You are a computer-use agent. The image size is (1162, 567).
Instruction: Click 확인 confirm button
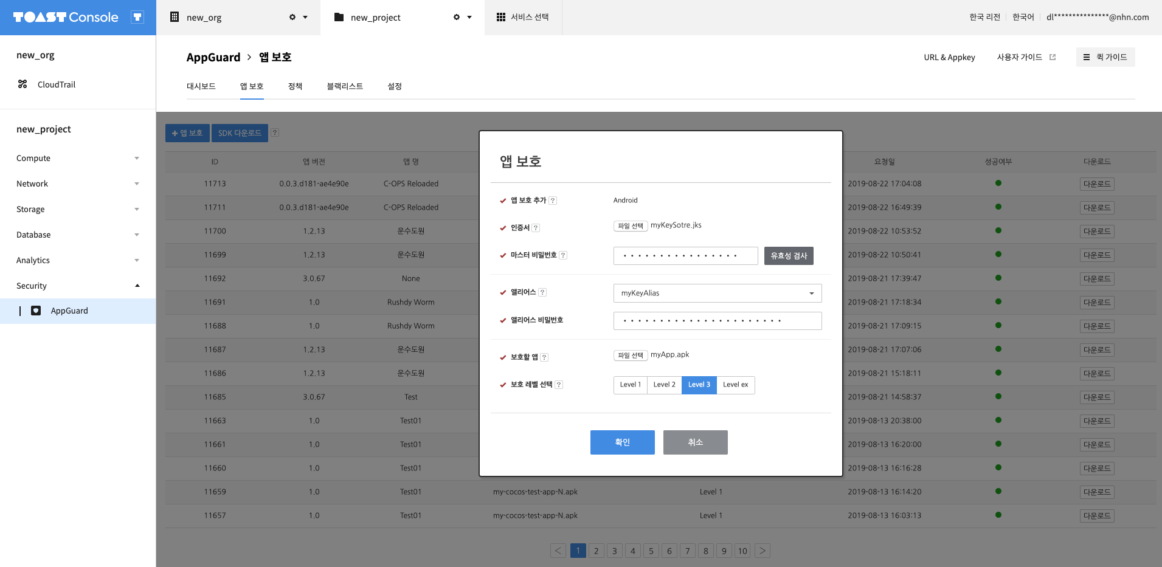(623, 442)
